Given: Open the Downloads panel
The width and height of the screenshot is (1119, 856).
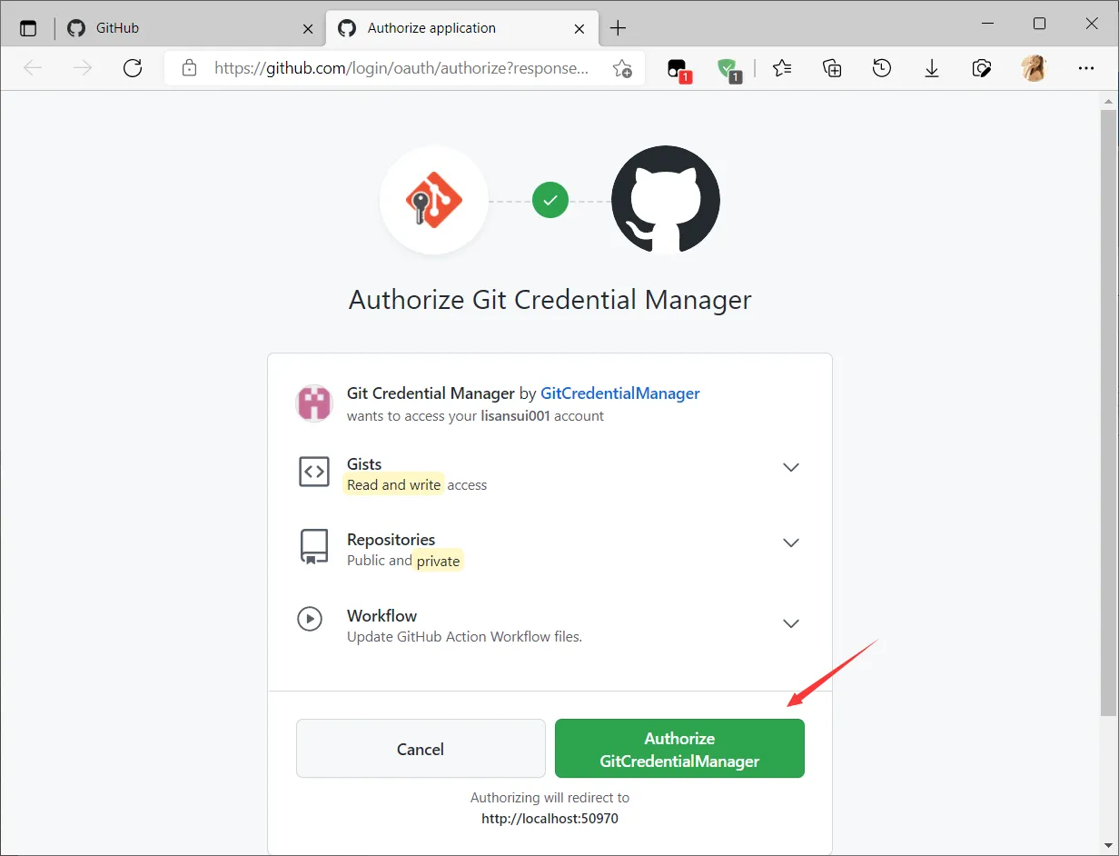Looking at the screenshot, I should pyautogui.click(x=932, y=68).
